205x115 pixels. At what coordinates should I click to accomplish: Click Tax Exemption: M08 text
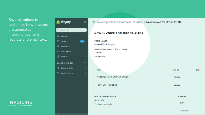tap(103, 104)
